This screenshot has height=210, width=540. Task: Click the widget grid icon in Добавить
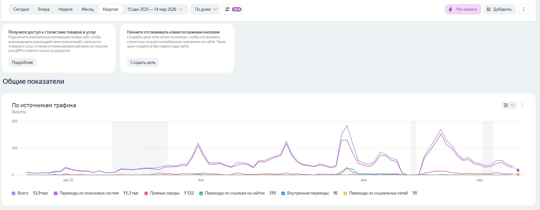[x=489, y=9]
